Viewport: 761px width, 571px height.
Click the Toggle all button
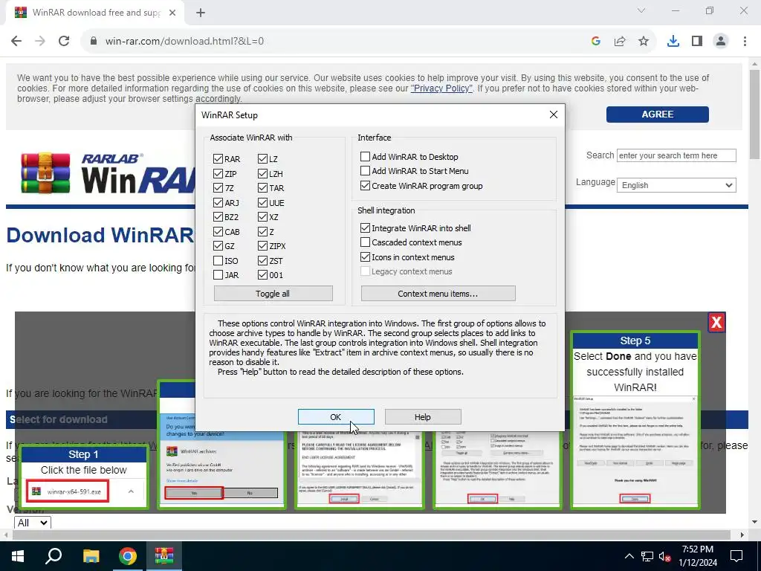click(x=273, y=293)
